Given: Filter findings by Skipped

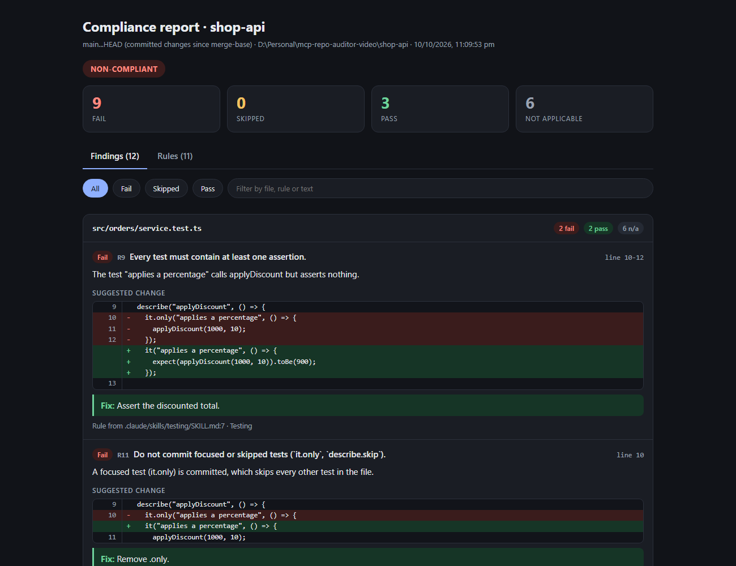Looking at the screenshot, I should [x=166, y=188].
